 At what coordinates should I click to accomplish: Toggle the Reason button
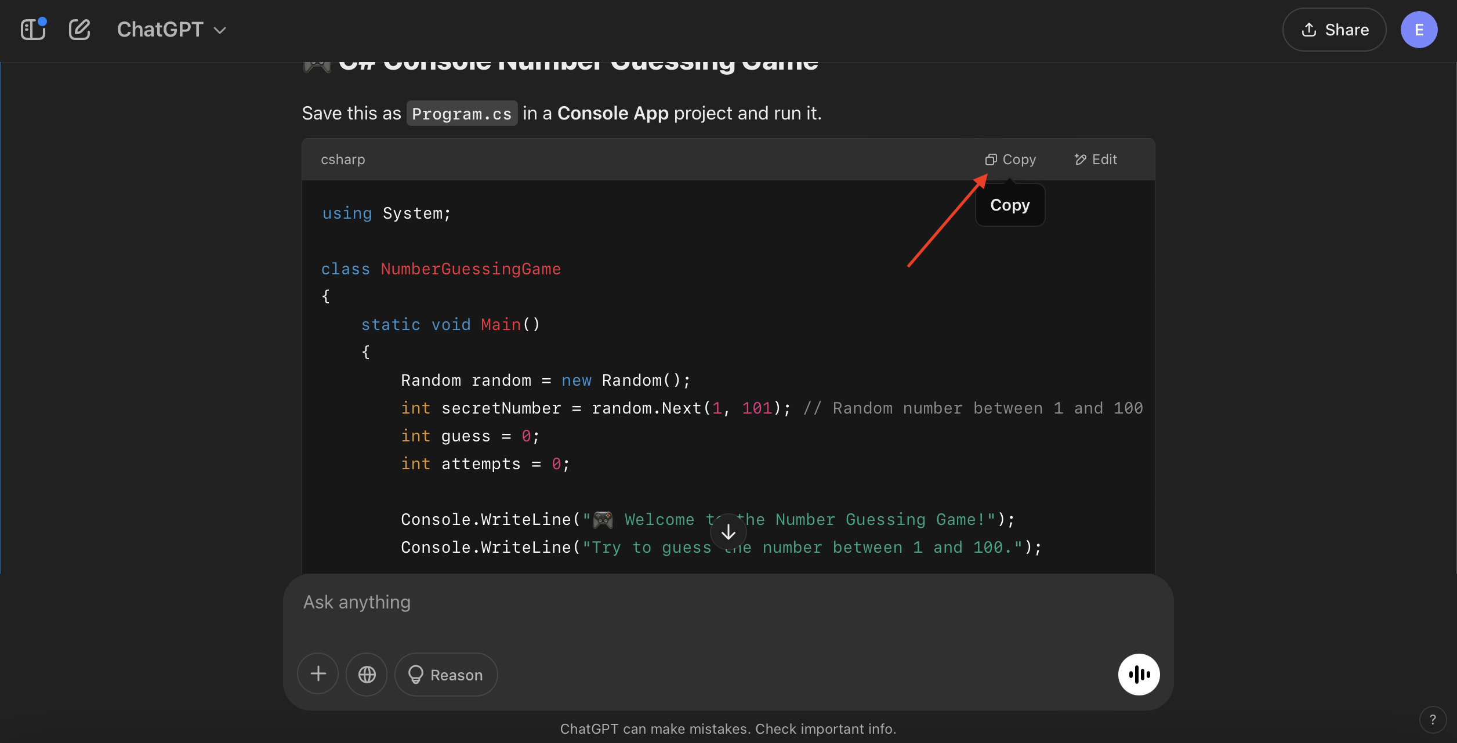pyautogui.click(x=446, y=674)
